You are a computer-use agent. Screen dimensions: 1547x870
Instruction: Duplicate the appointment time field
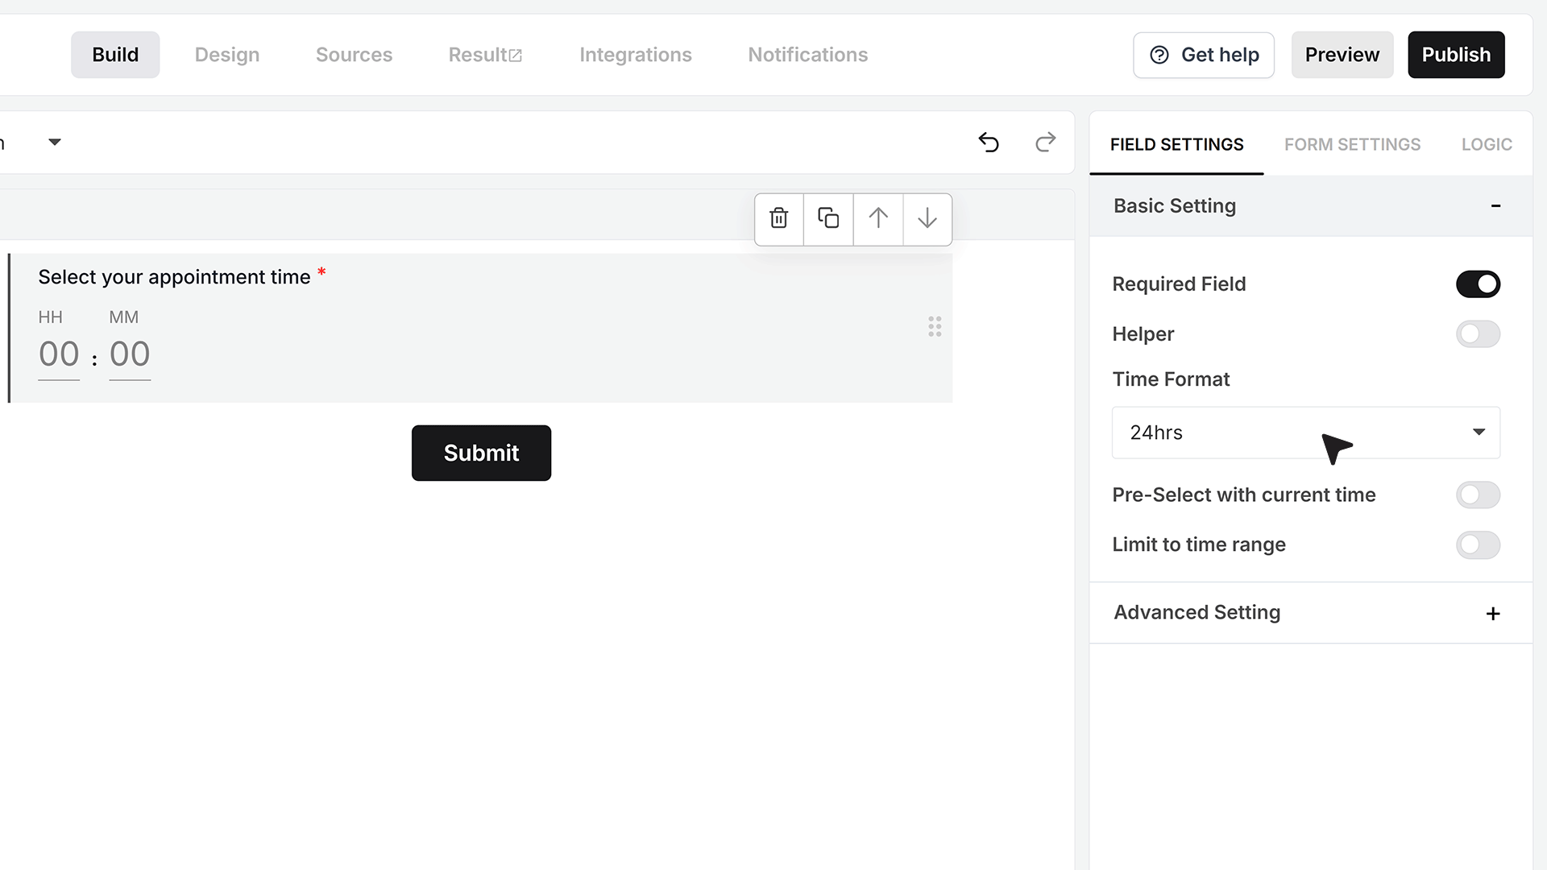[828, 218]
